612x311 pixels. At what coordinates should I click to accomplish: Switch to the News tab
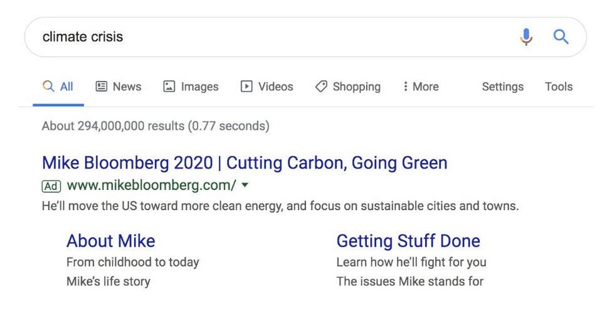[119, 87]
